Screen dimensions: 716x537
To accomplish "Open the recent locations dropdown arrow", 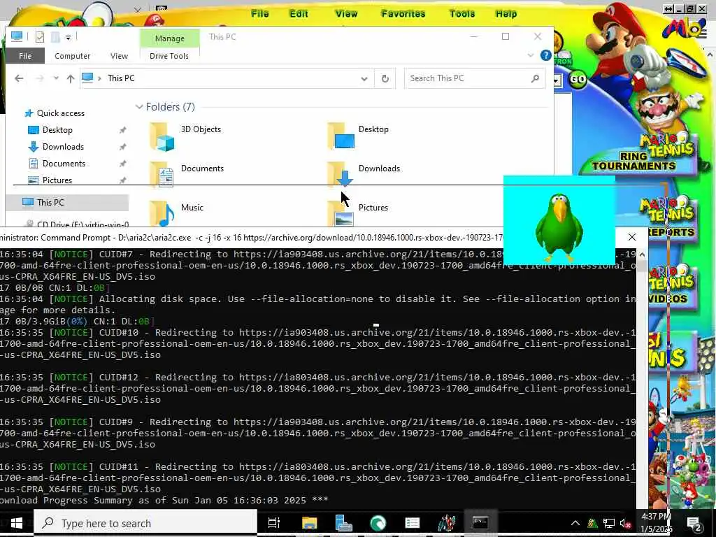I will (x=56, y=78).
